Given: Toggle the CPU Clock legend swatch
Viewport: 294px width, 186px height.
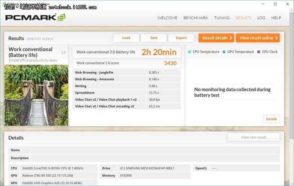Looking at the screenshot, I should (x=258, y=52).
